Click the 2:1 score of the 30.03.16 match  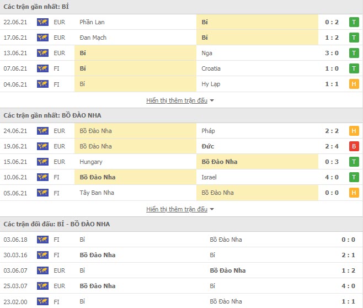coord(348,255)
